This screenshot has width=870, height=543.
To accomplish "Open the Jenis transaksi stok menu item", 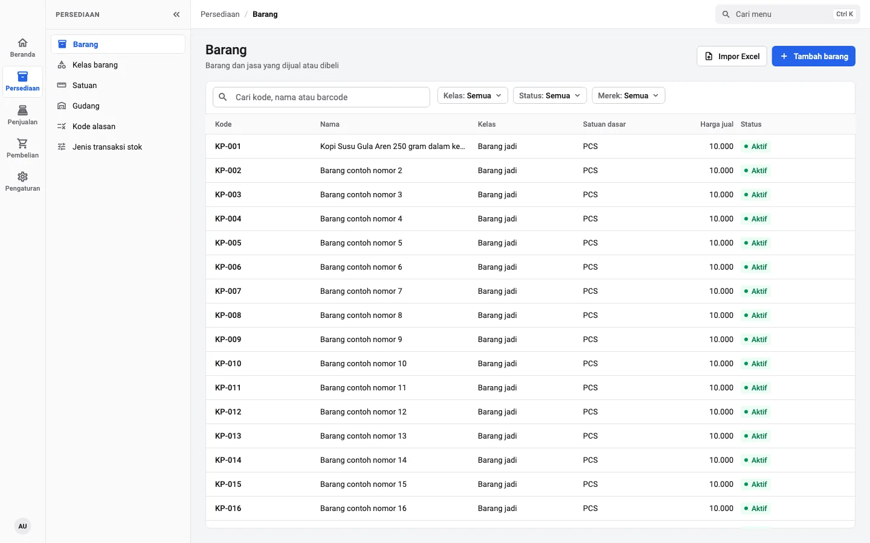I will (x=118, y=147).
